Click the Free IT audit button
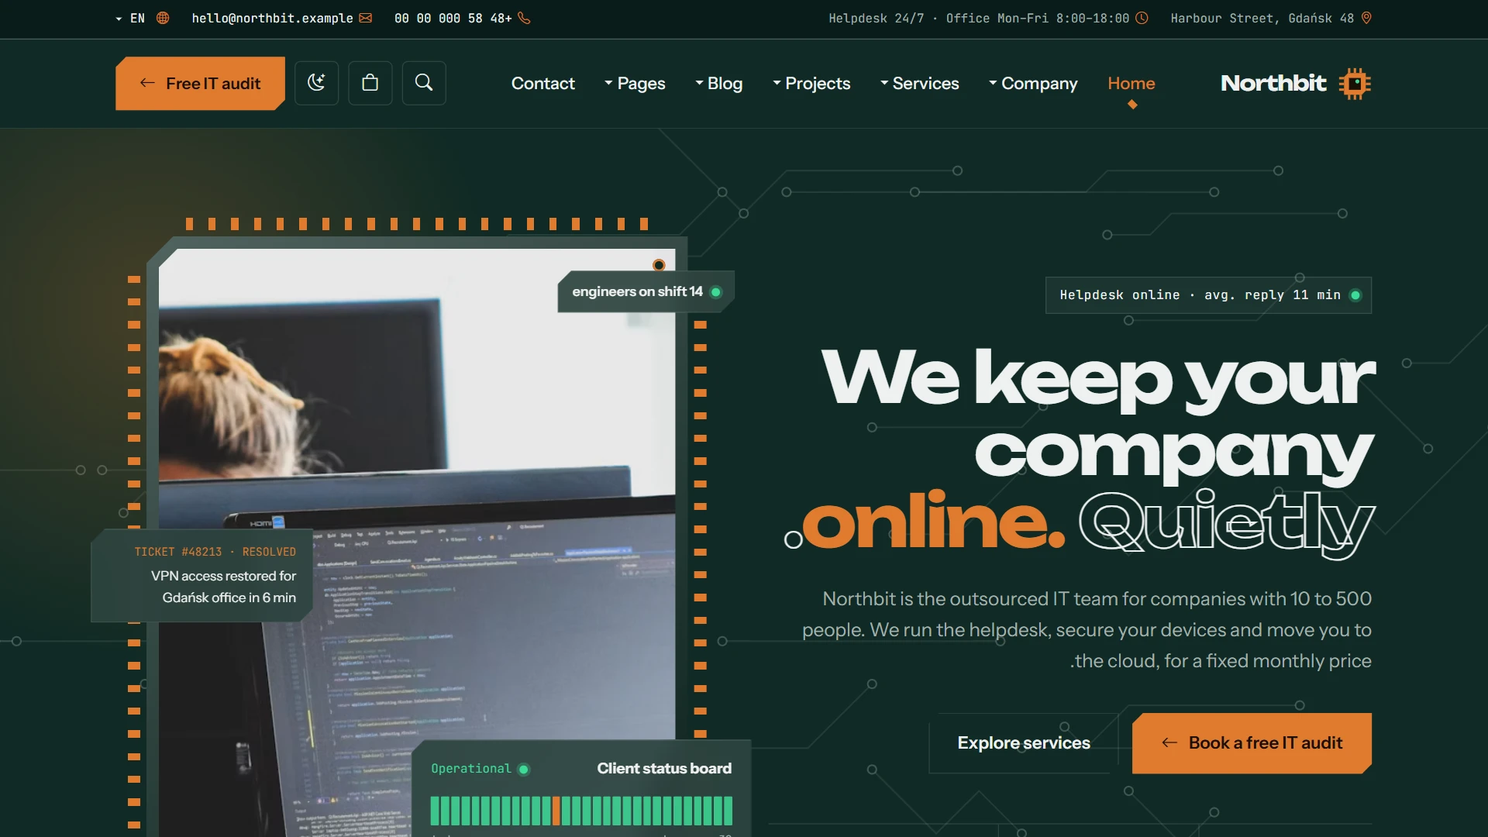The image size is (1488, 837). tap(200, 84)
